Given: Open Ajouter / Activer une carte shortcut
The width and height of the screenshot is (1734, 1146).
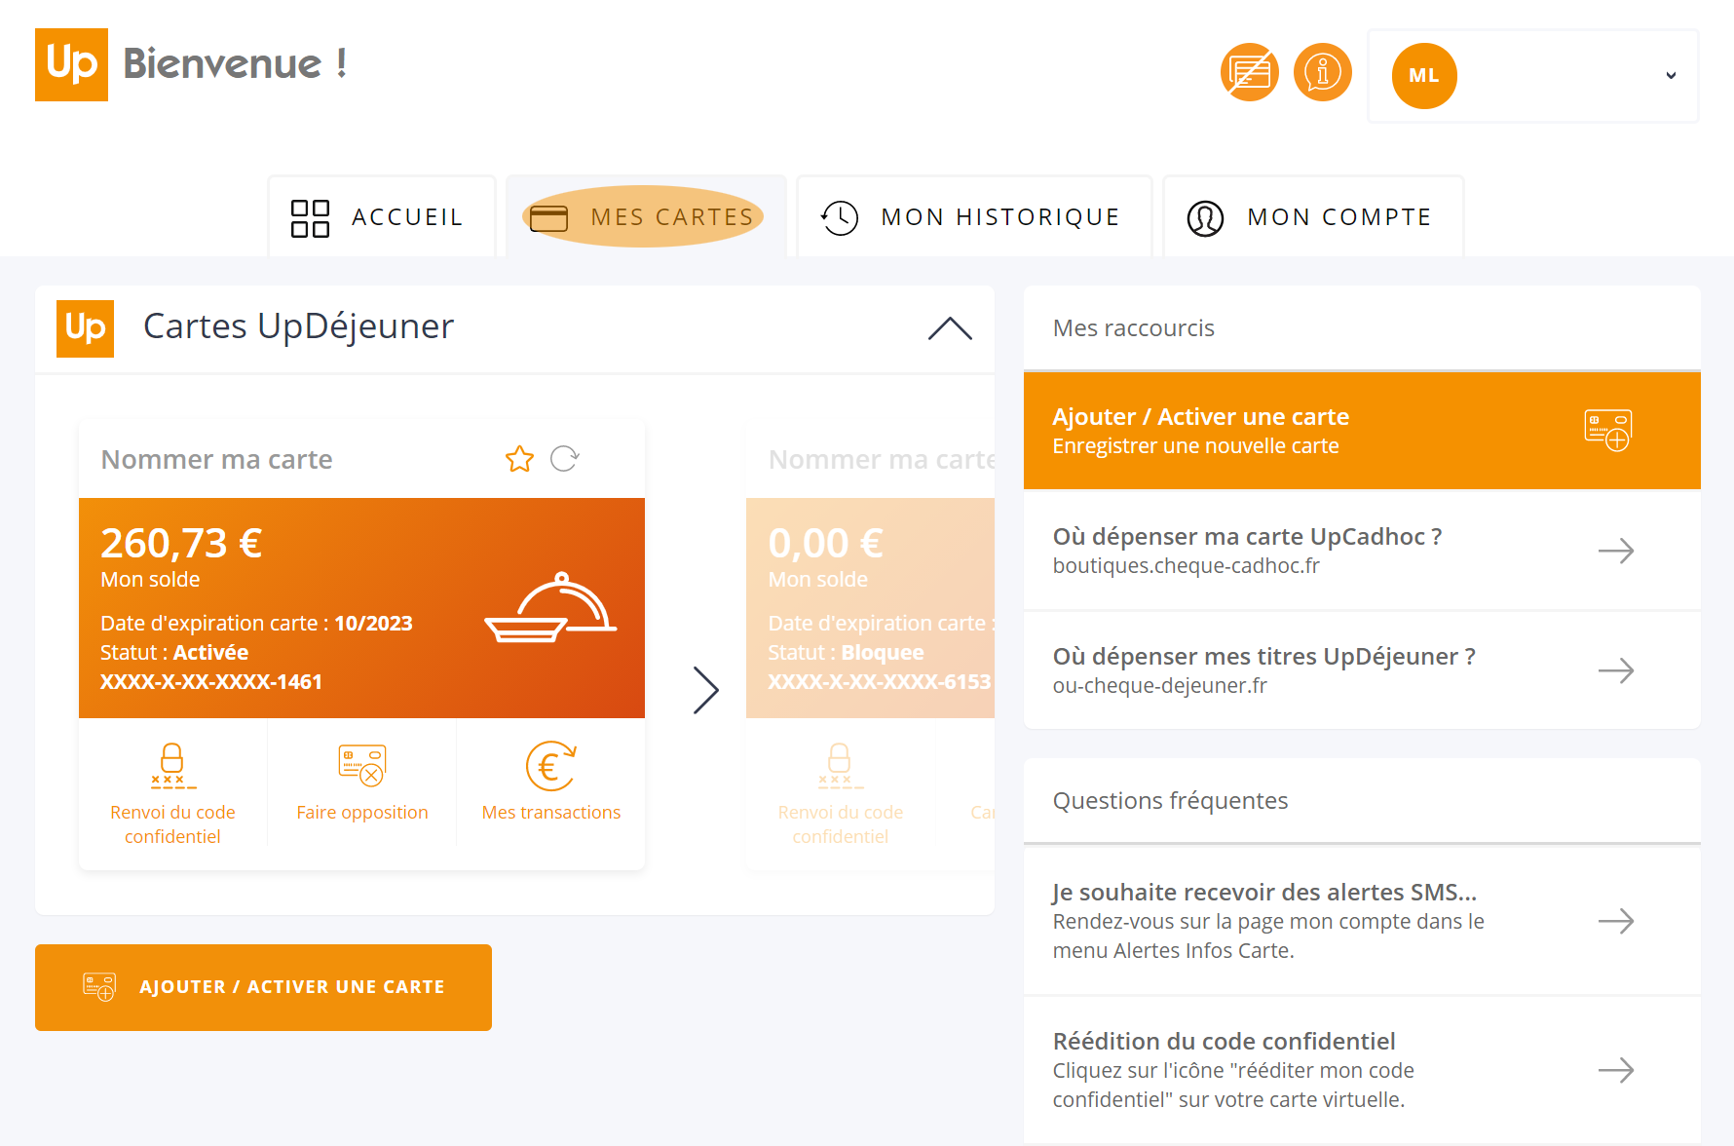Looking at the screenshot, I should (1362, 431).
